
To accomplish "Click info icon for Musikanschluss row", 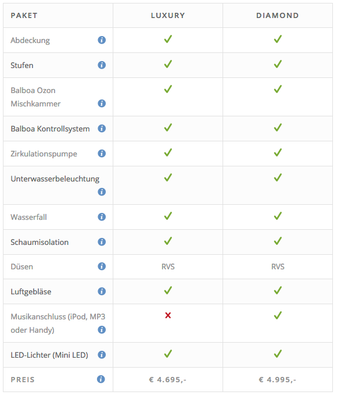I will (102, 329).
